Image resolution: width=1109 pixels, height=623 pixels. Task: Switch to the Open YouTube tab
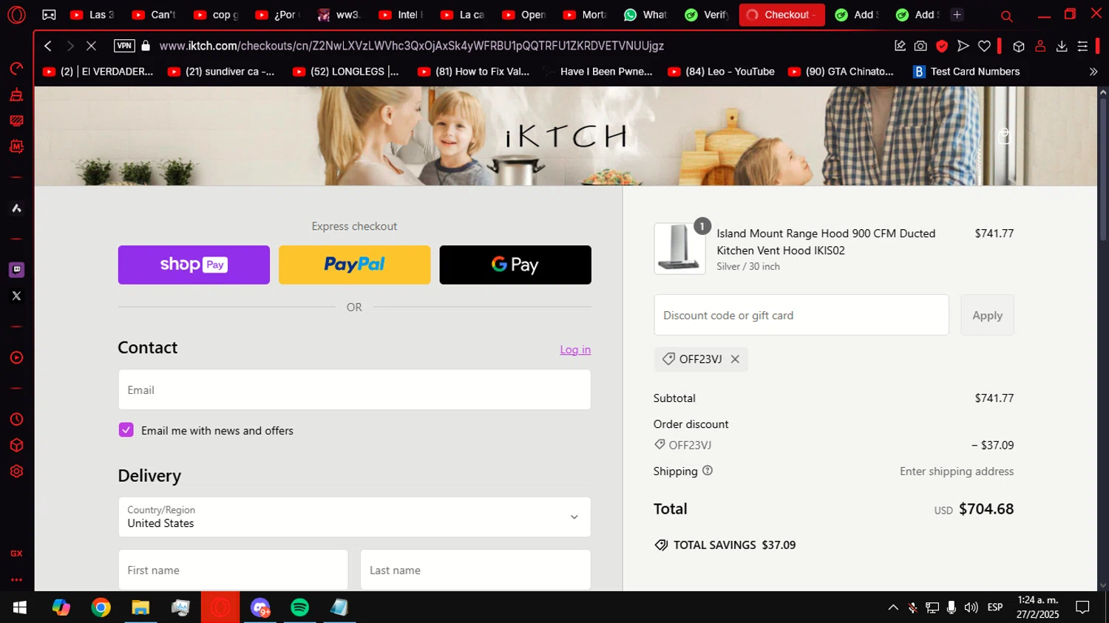click(x=524, y=15)
